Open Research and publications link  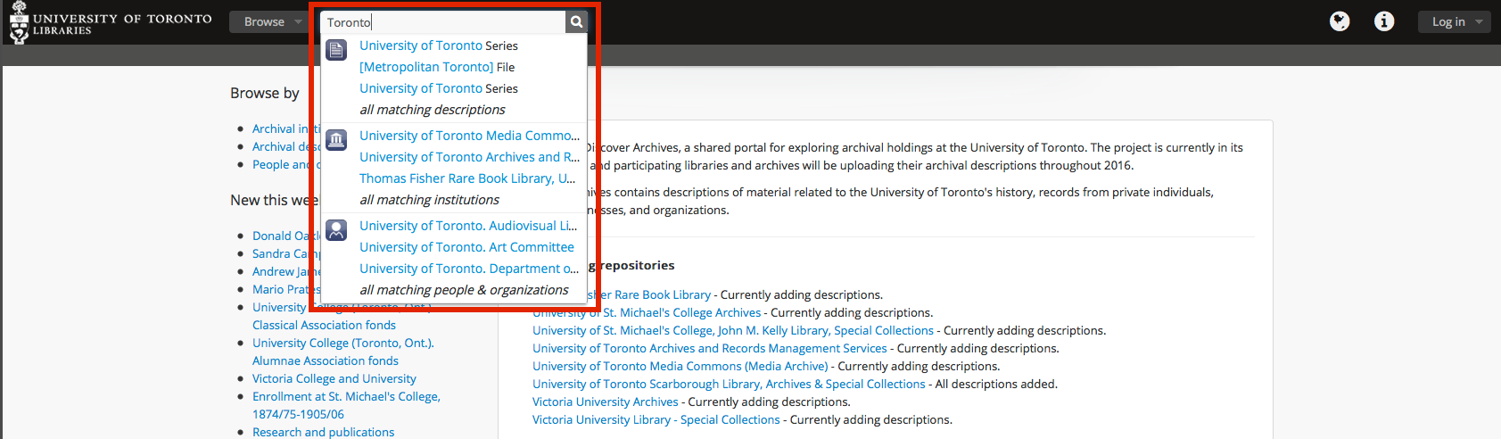(x=323, y=432)
